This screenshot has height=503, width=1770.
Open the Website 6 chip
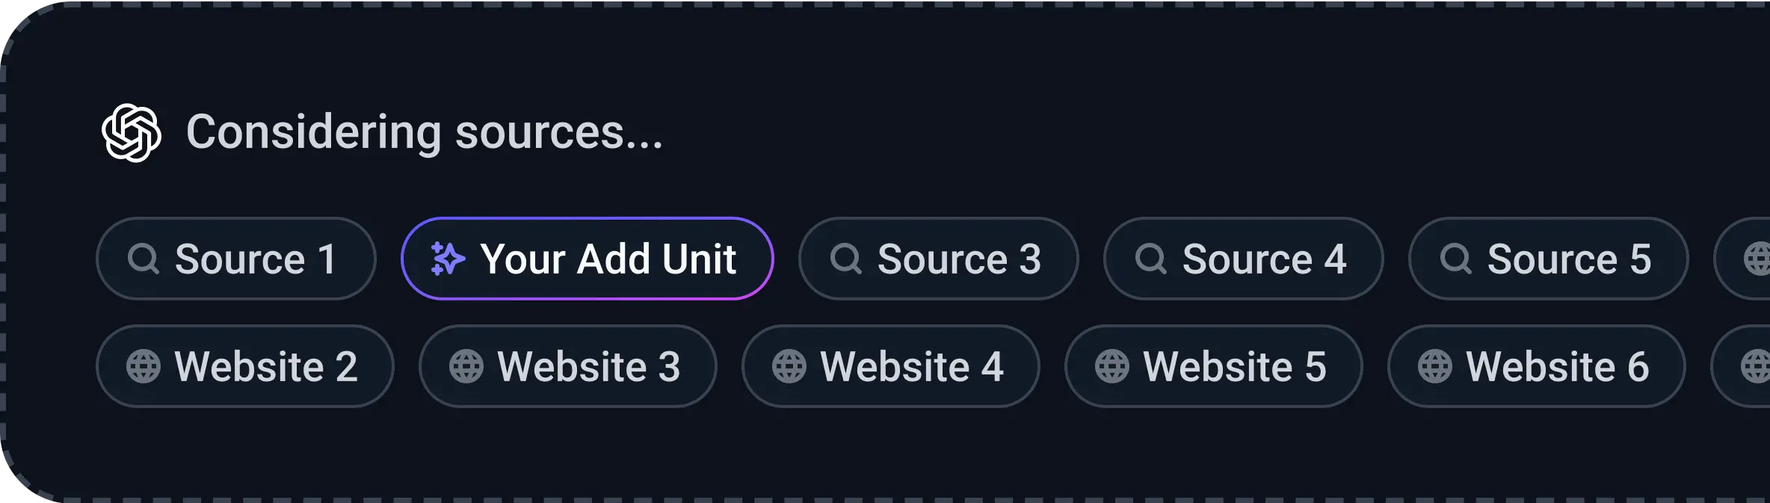click(1537, 367)
